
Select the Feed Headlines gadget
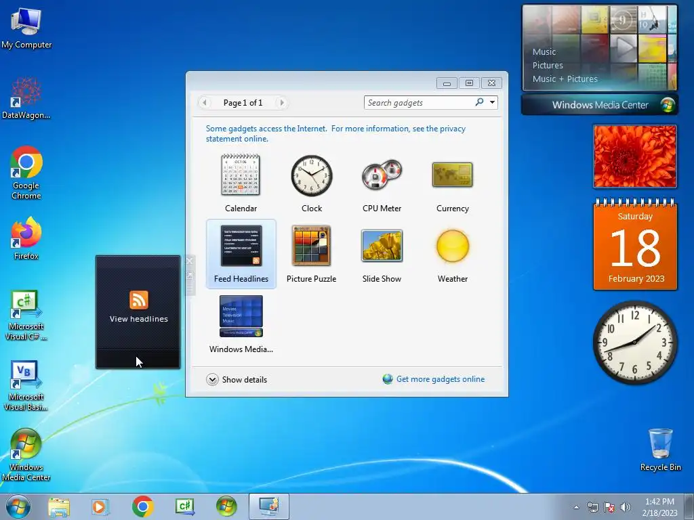point(241,254)
